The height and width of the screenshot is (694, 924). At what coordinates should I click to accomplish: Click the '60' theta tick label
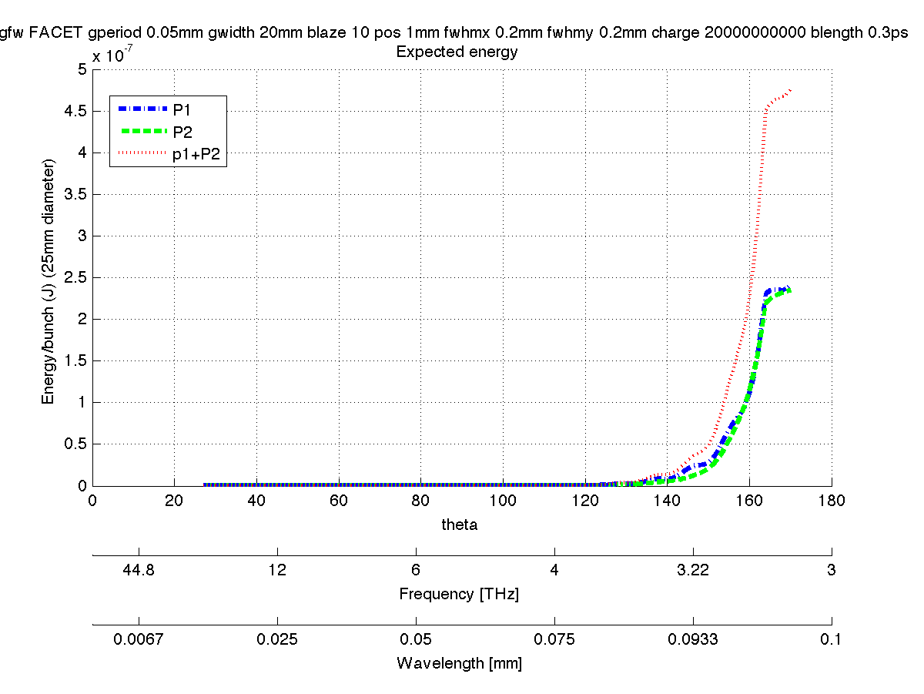(339, 500)
